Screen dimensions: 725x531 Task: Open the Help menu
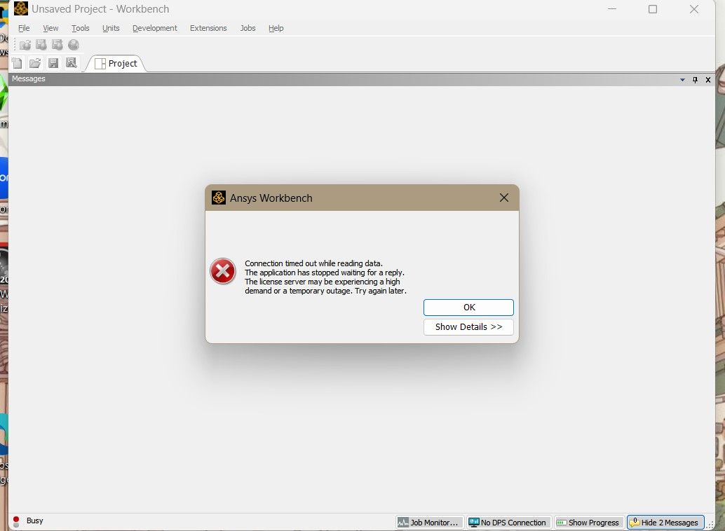pos(276,28)
